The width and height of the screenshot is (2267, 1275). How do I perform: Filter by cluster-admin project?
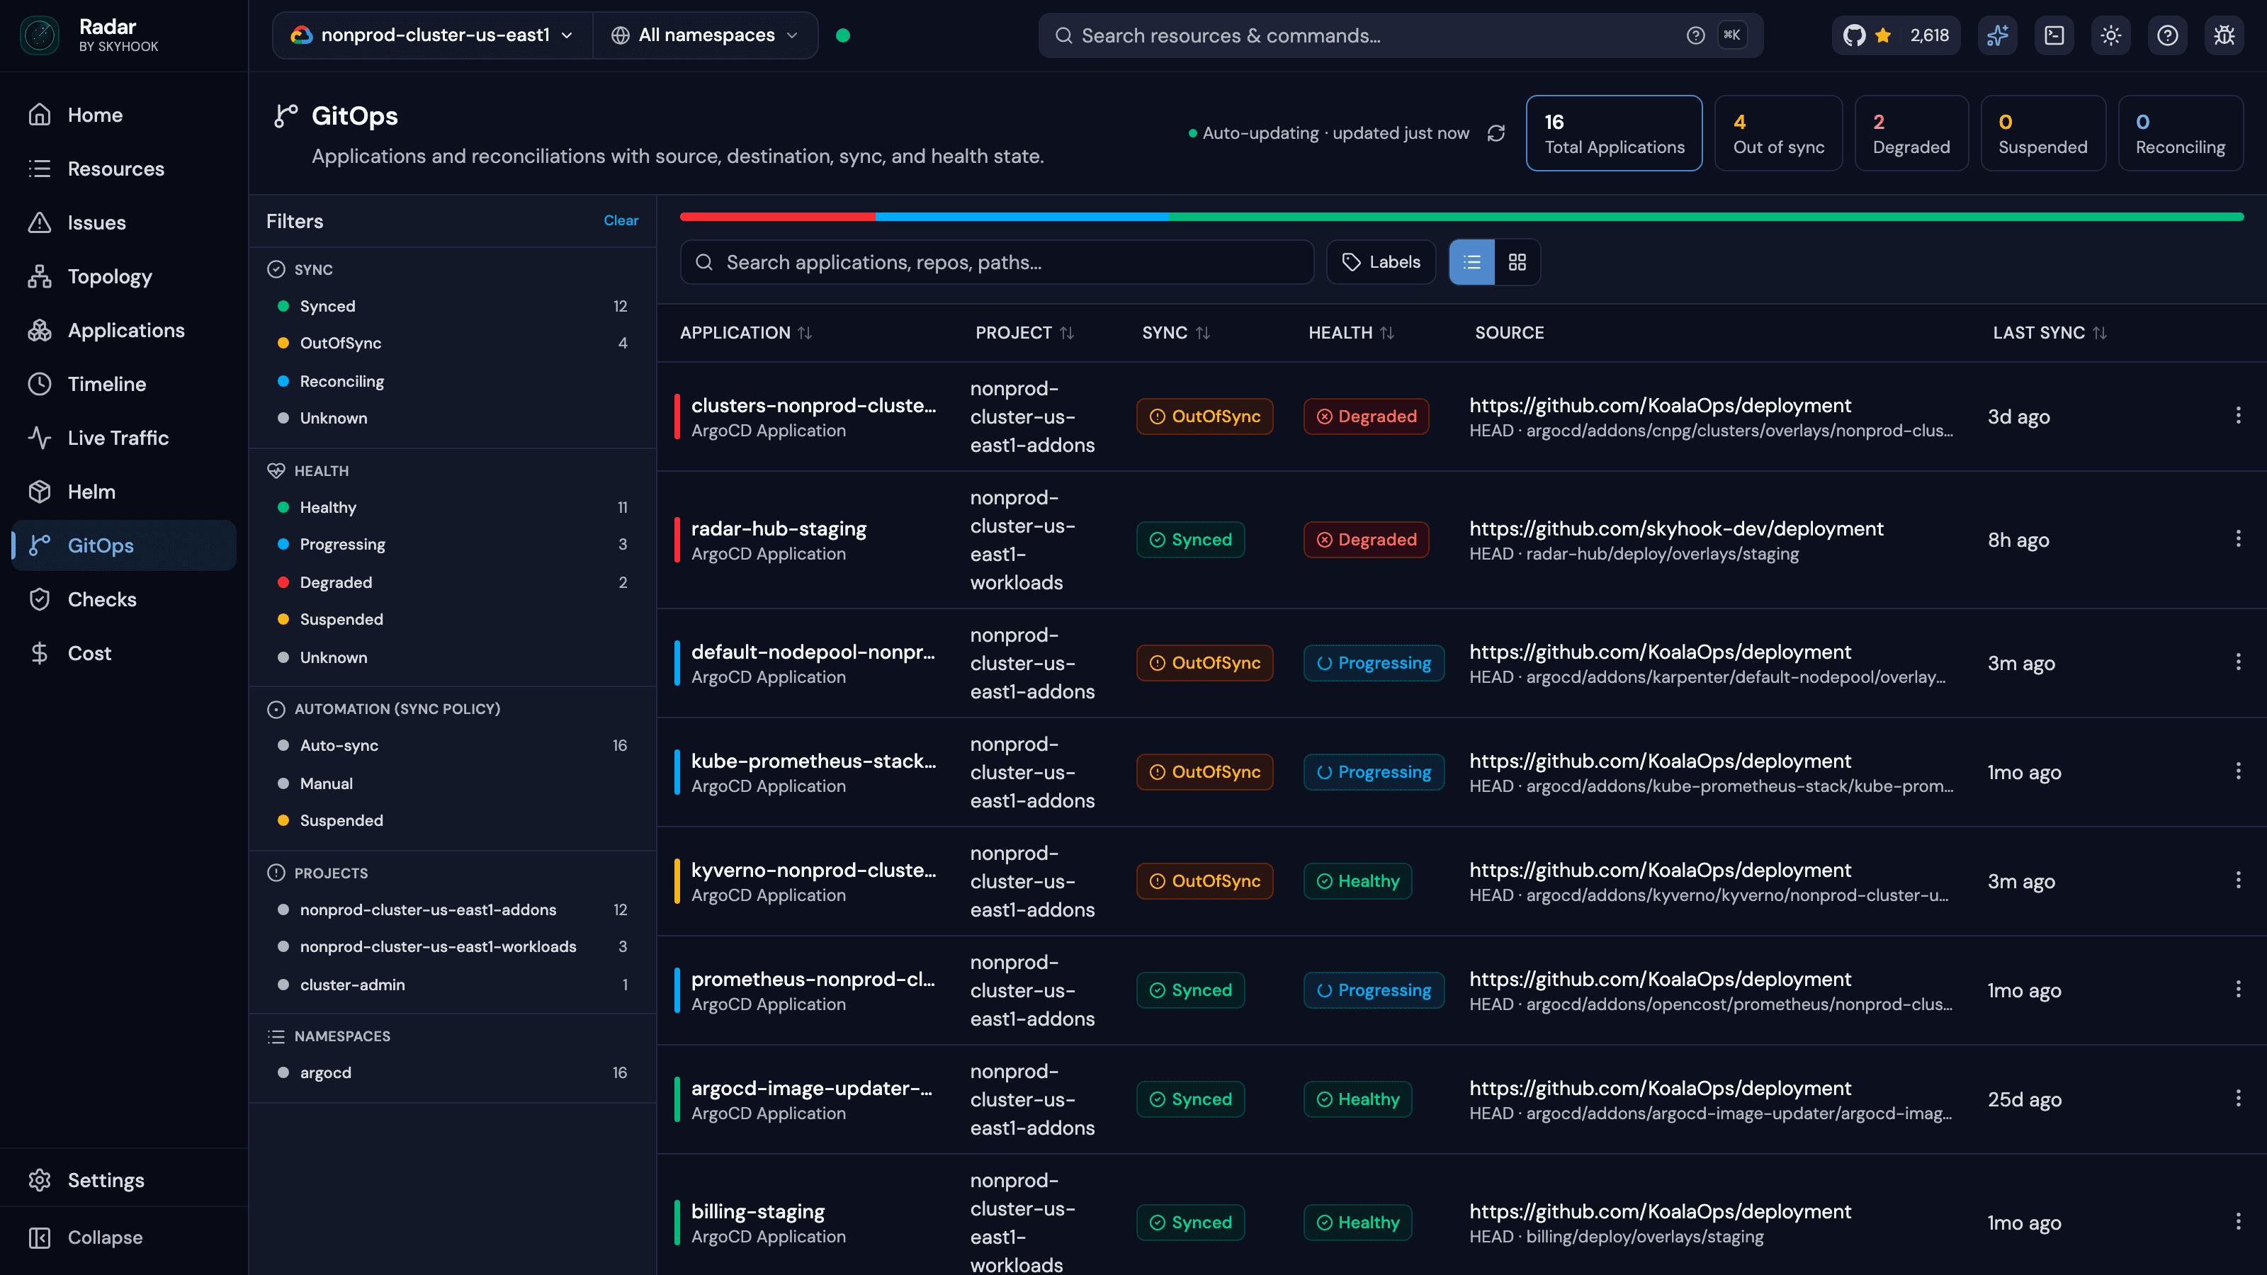(453, 985)
